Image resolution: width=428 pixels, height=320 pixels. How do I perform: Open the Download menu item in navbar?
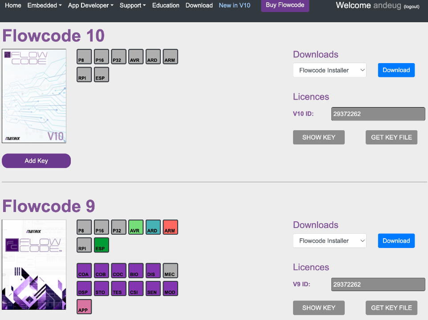point(199,5)
